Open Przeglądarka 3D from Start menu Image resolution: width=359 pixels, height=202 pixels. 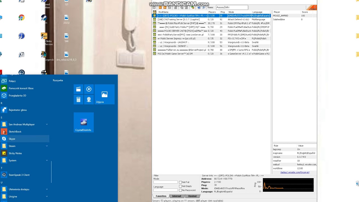click(25, 95)
